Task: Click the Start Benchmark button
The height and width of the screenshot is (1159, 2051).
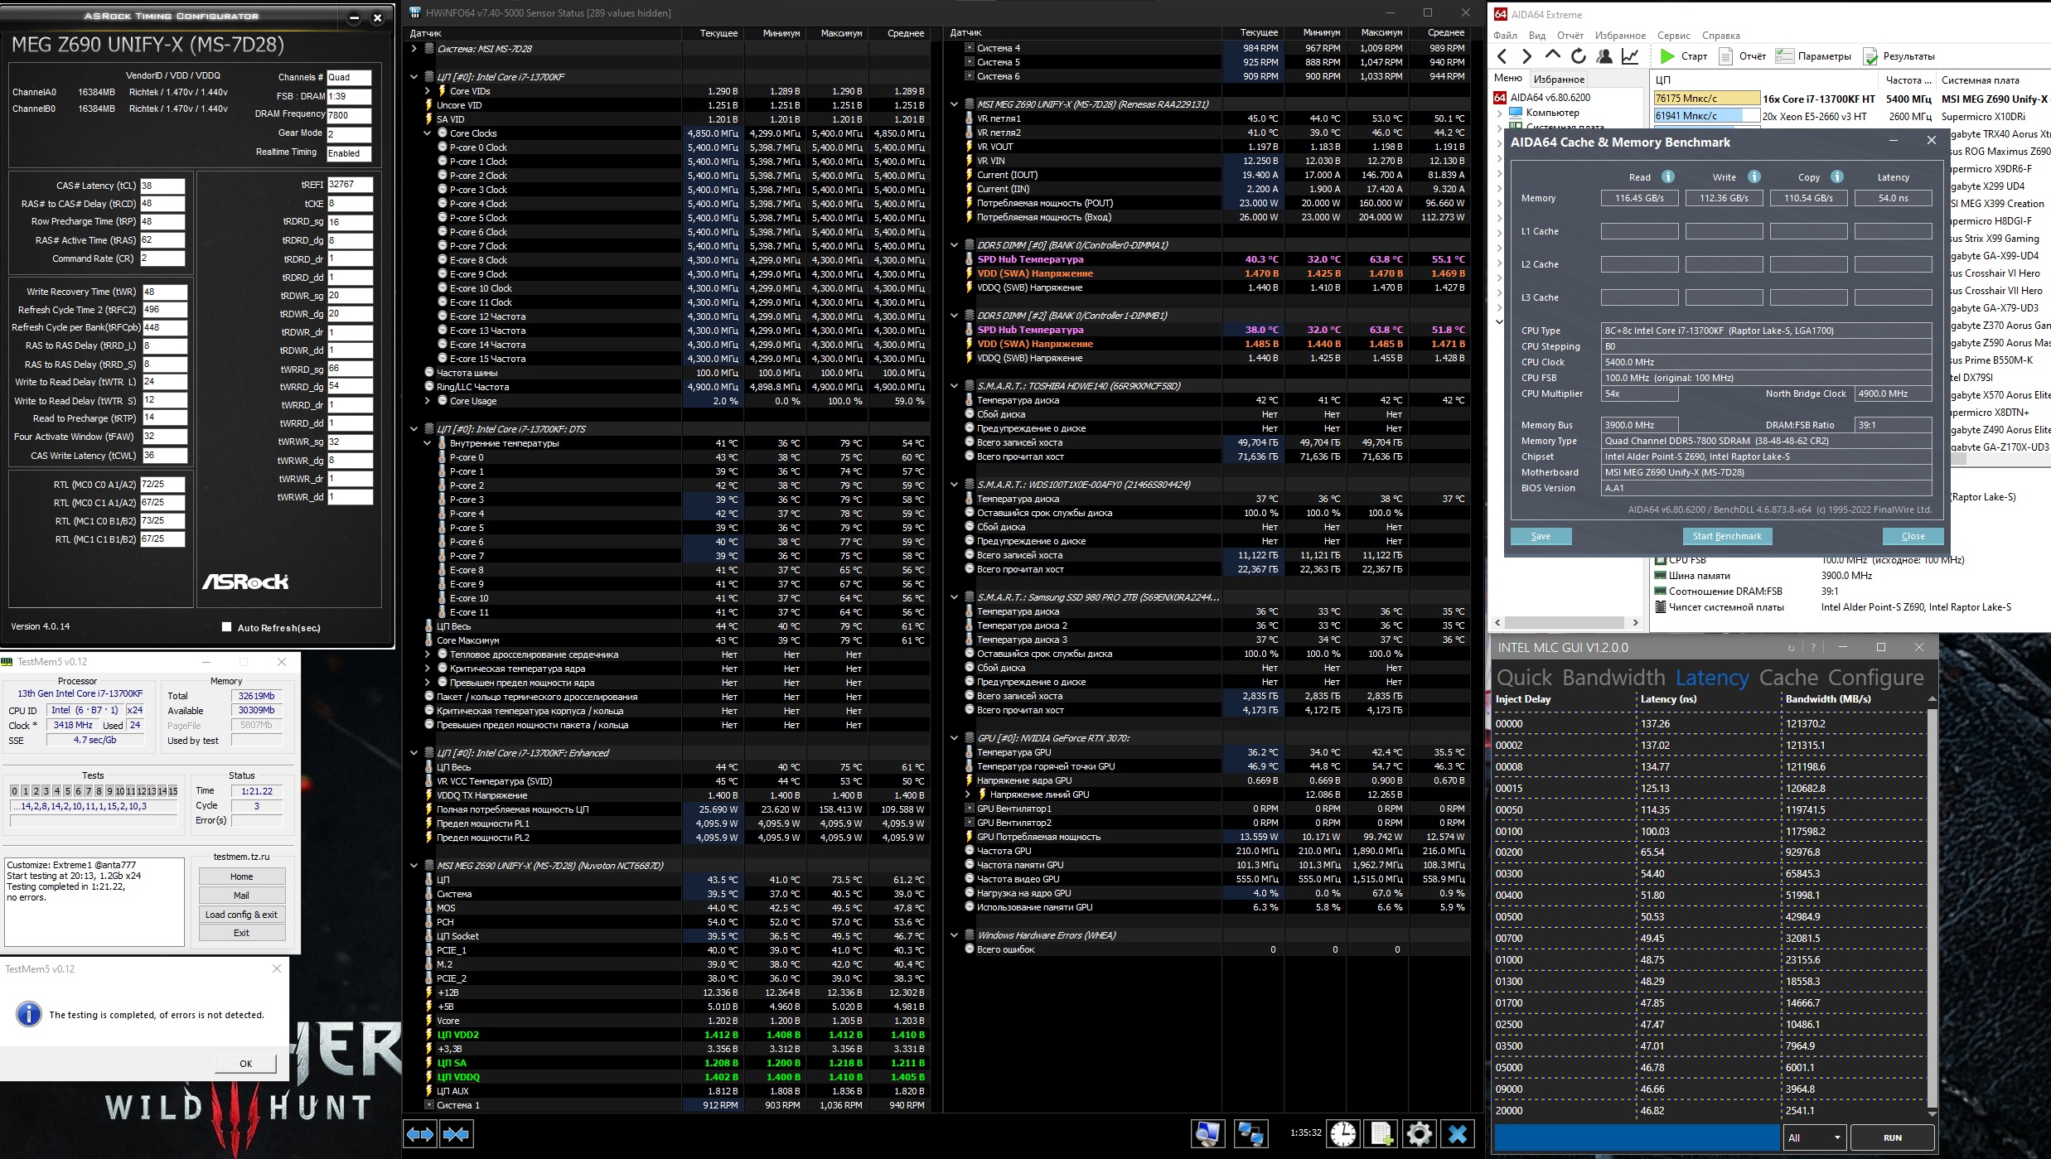Action: click(x=1726, y=536)
